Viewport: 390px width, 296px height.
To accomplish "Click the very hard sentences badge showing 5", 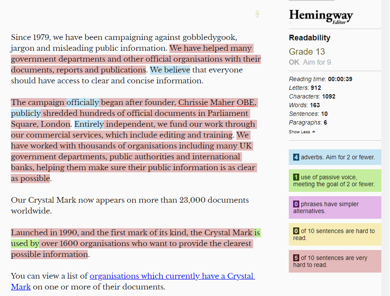I will pyautogui.click(x=296, y=258).
